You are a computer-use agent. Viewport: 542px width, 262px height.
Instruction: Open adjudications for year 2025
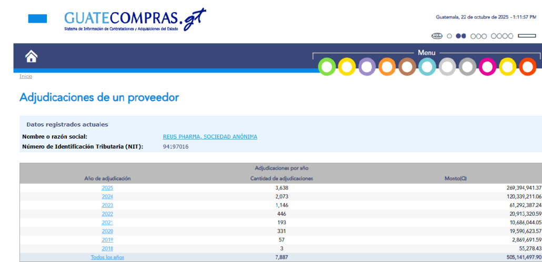107,188
